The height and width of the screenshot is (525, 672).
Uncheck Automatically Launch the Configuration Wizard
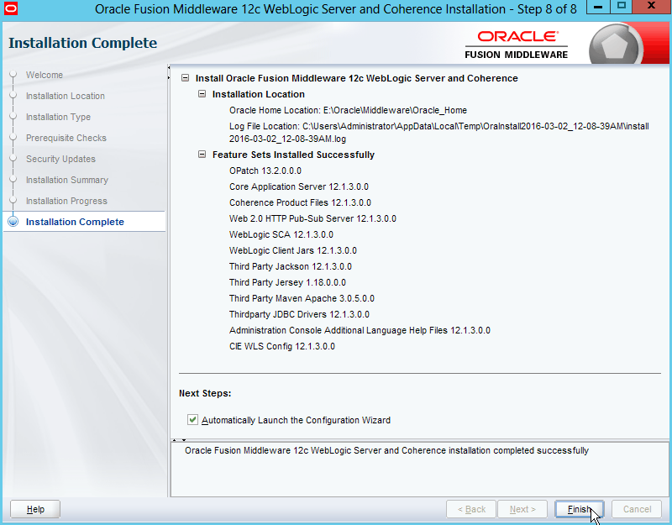pos(193,420)
